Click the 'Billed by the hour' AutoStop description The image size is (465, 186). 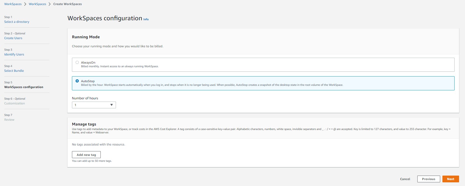pyautogui.click(x=212, y=85)
